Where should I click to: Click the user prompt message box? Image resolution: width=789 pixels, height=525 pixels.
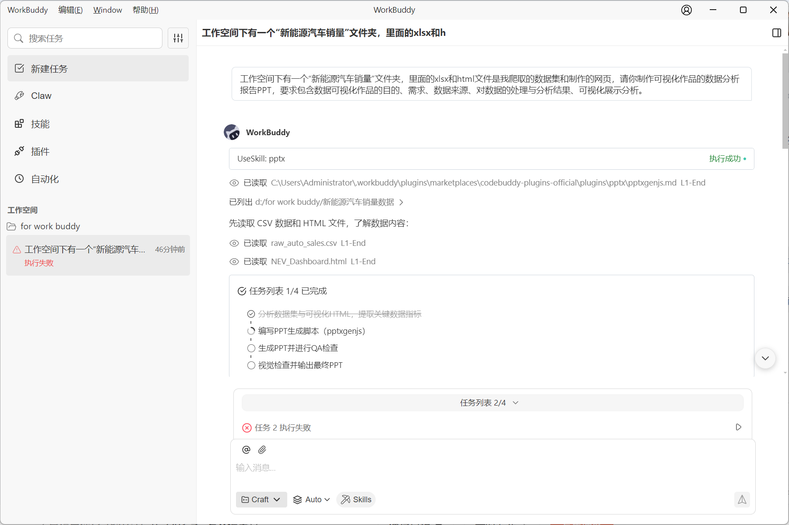coord(491,84)
